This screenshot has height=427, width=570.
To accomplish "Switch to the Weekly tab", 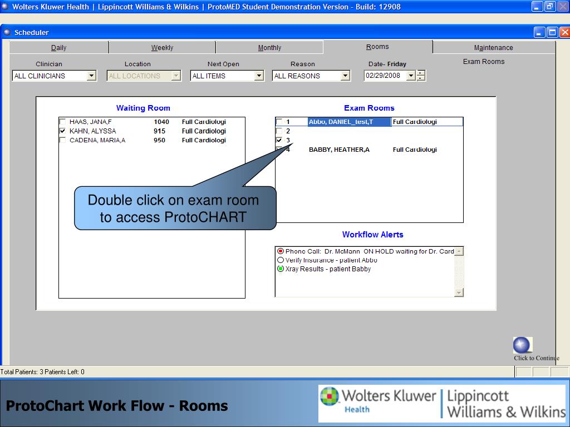I will tap(162, 48).
